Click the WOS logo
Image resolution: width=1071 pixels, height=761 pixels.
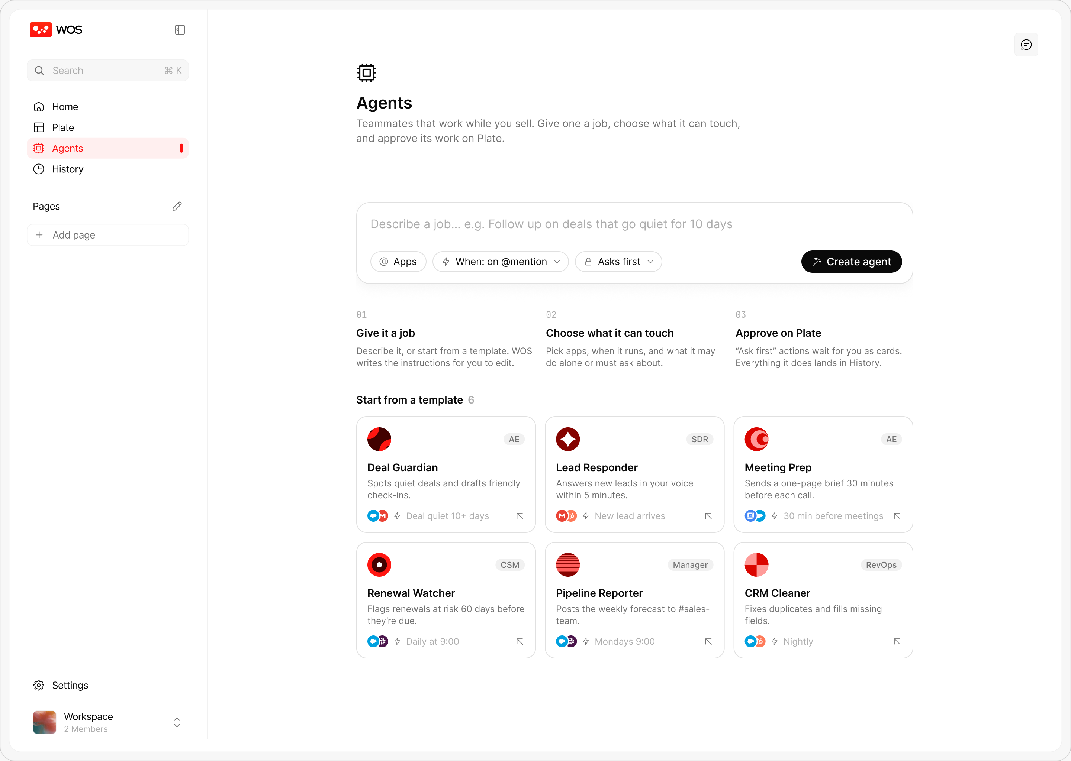coord(56,29)
